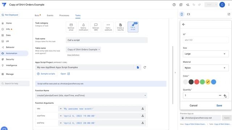Open Manage in the sidebar

point(10,74)
